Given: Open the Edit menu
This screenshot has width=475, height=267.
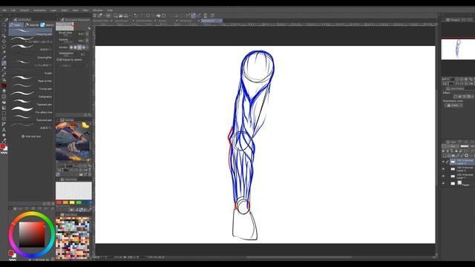Looking at the screenshot, I should tap(13, 10).
